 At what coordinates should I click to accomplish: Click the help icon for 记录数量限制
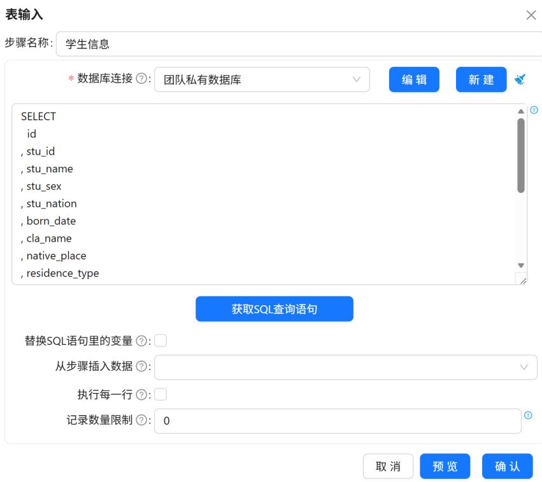click(x=141, y=420)
